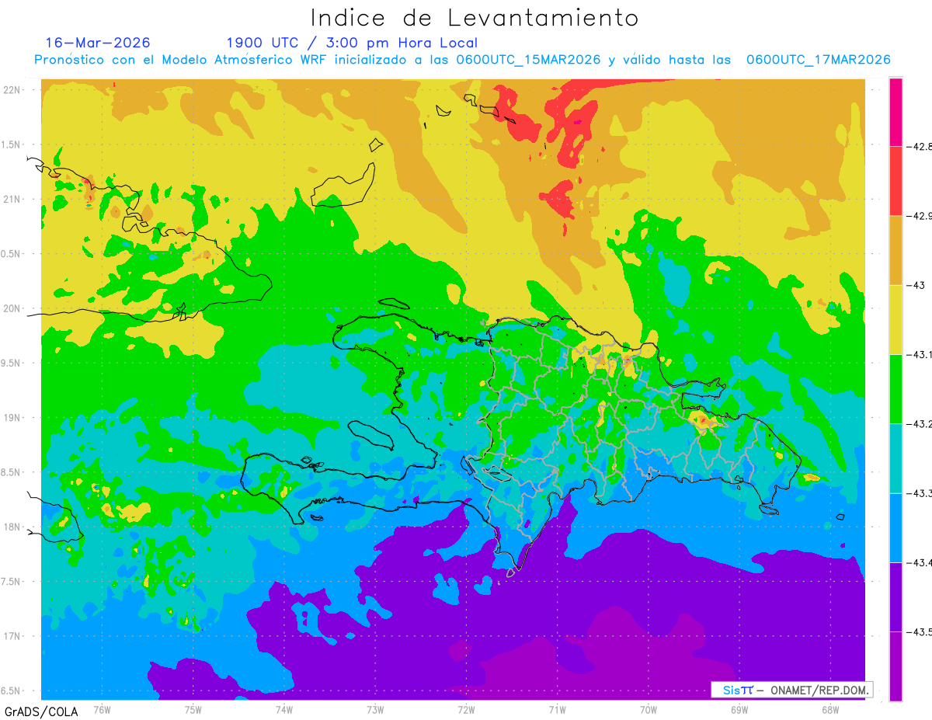This screenshot has height=720, width=932.
Task: Click the '70W' longitude label
Action: pyautogui.click(x=649, y=710)
